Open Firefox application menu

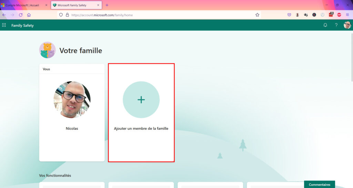coord(347,15)
